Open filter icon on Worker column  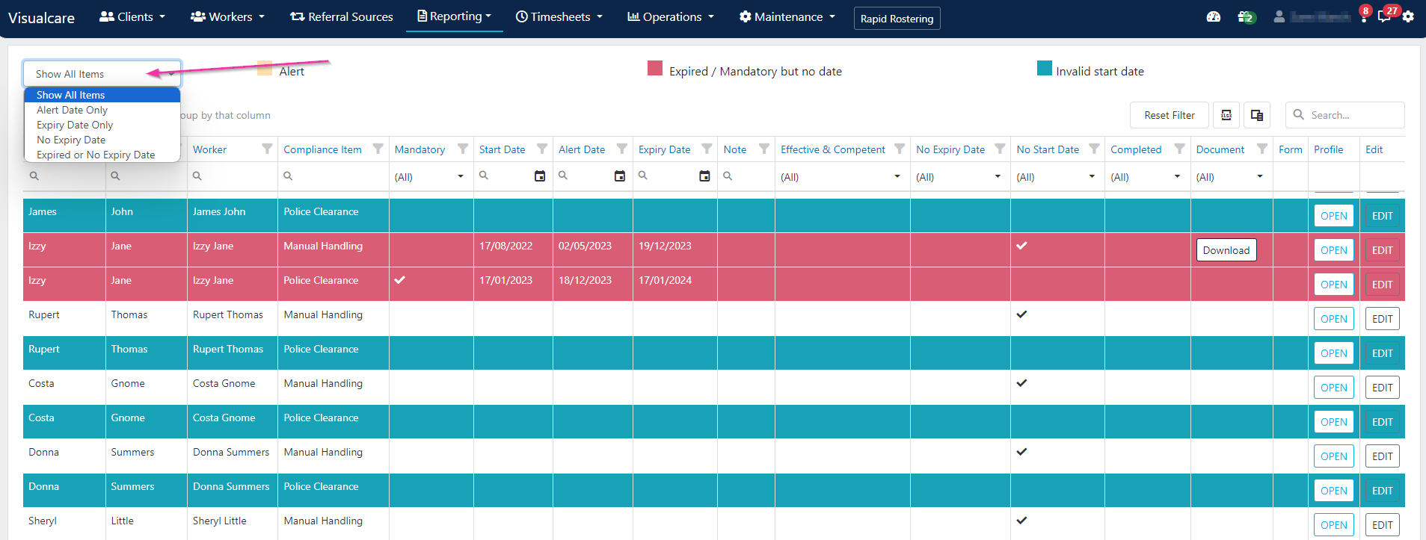pyautogui.click(x=267, y=149)
